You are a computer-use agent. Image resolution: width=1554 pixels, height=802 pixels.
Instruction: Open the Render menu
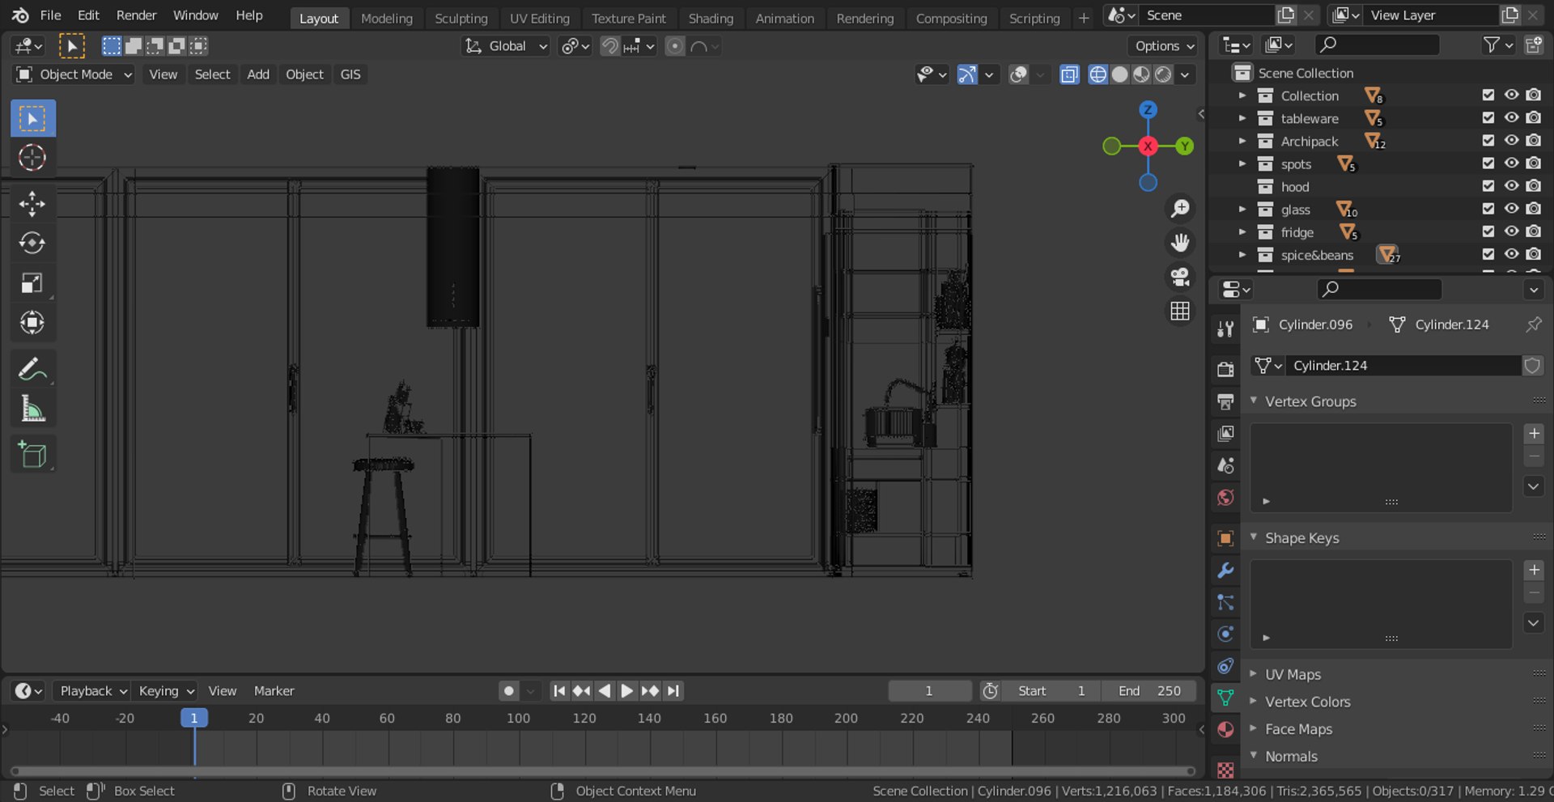coord(136,15)
